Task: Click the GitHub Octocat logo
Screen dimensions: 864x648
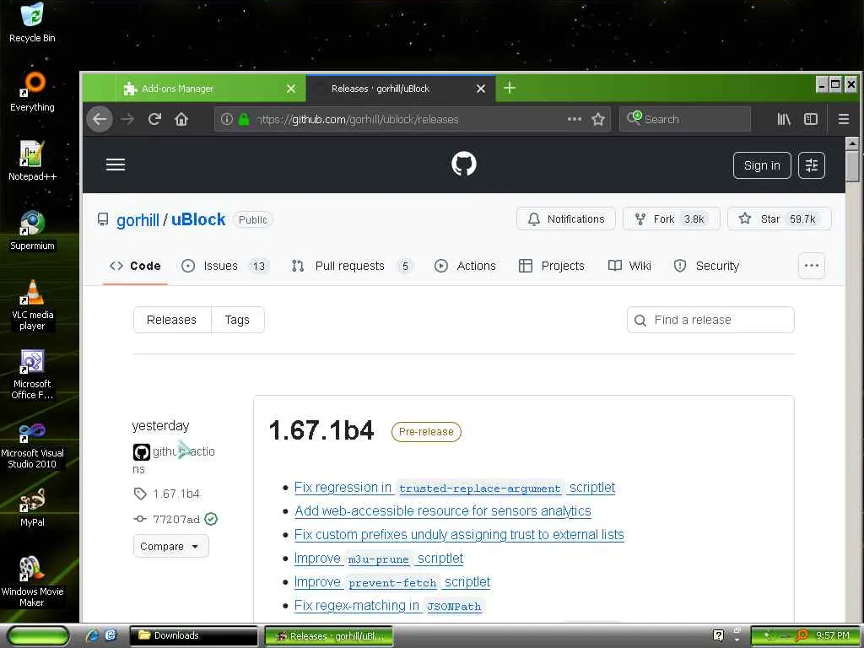Action: pyautogui.click(x=464, y=165)
